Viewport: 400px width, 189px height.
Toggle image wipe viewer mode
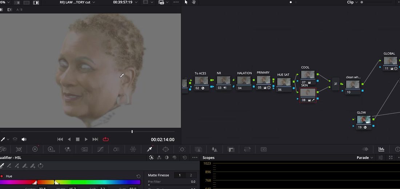[x=17, y=3]
